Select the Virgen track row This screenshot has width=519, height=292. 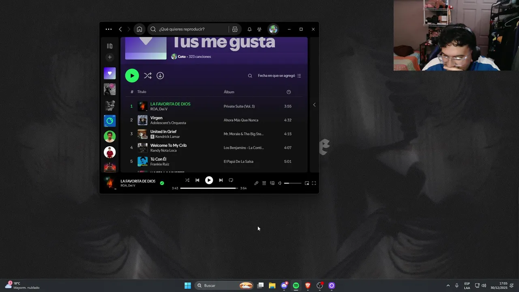[x=214, y=120]
